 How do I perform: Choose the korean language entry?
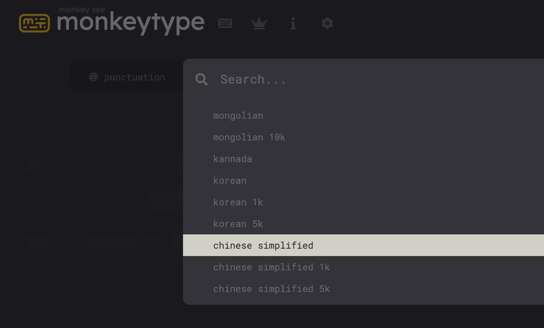tap(363, 180)
